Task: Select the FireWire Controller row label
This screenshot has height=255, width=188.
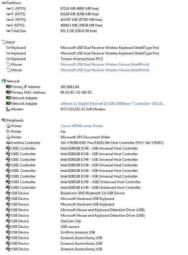Action: pos(26,143)
